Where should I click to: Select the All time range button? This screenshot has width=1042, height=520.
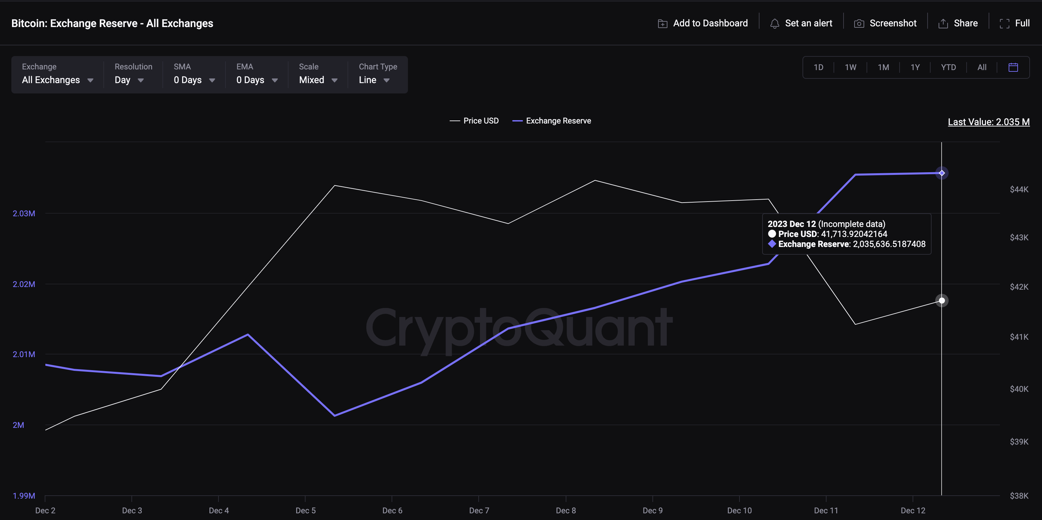click(982, 67)
